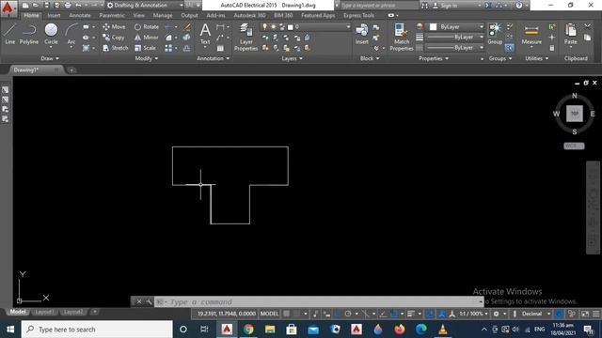Image resolution: width=602 pixels, height=338 pixels.
Task: Open the Annotate ribbon tab
Action: click(80, 16)
